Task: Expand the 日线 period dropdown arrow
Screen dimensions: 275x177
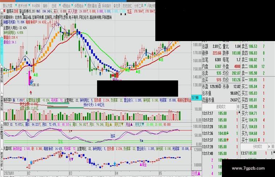Action: point(60,5)
